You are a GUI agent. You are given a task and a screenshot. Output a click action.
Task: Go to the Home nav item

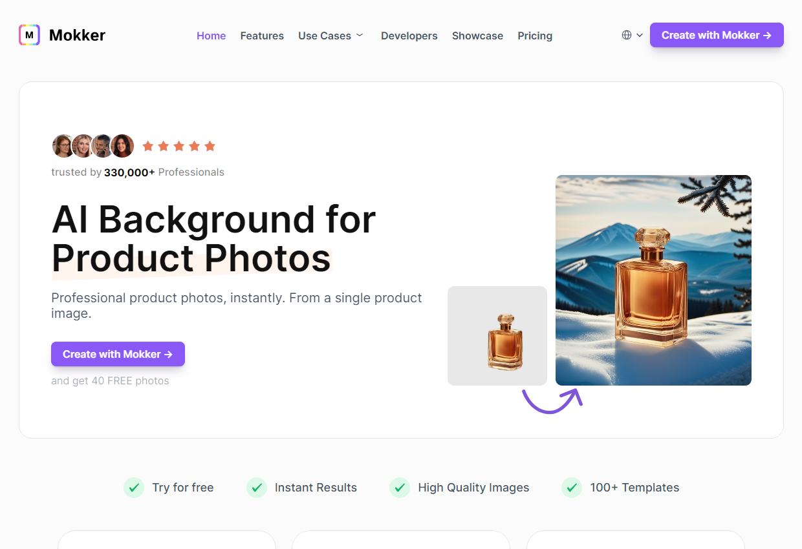(211, 36)
